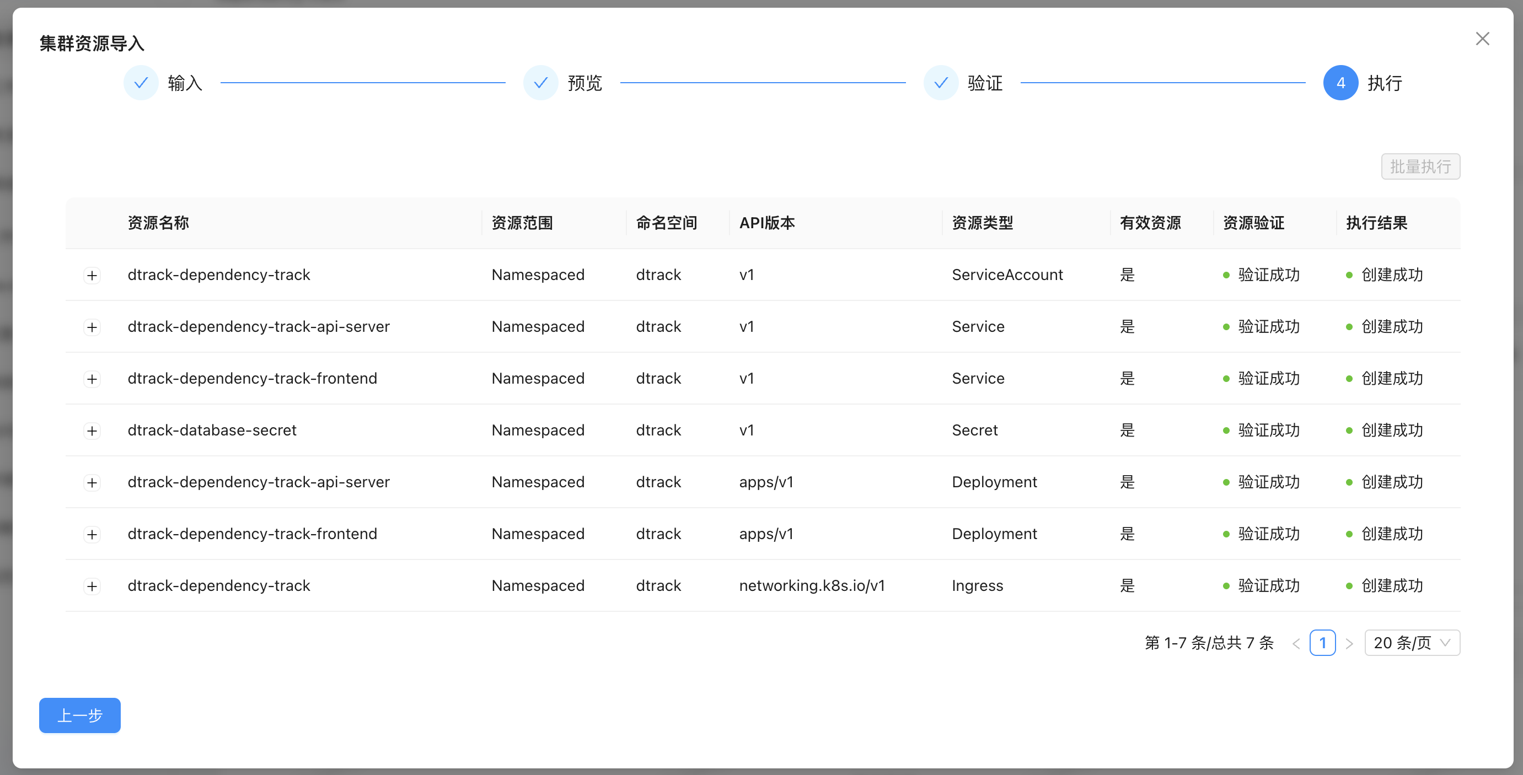Click the step 4 执行 circle
This screenshot has width=1523, height=775.
pyautogui.click(x=1340, y=83)
